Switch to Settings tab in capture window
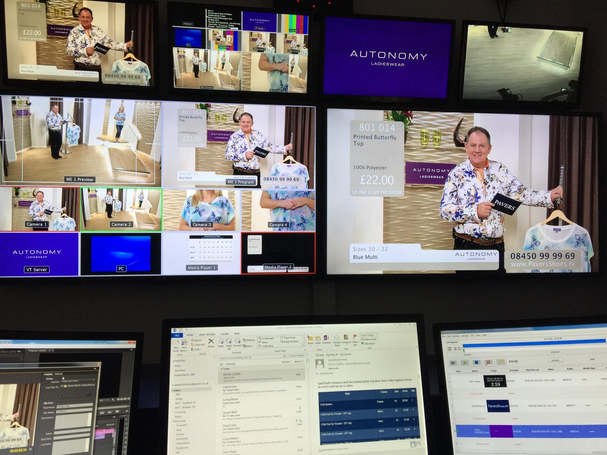This screenshot has width=607, height=455. click(59, 374)
